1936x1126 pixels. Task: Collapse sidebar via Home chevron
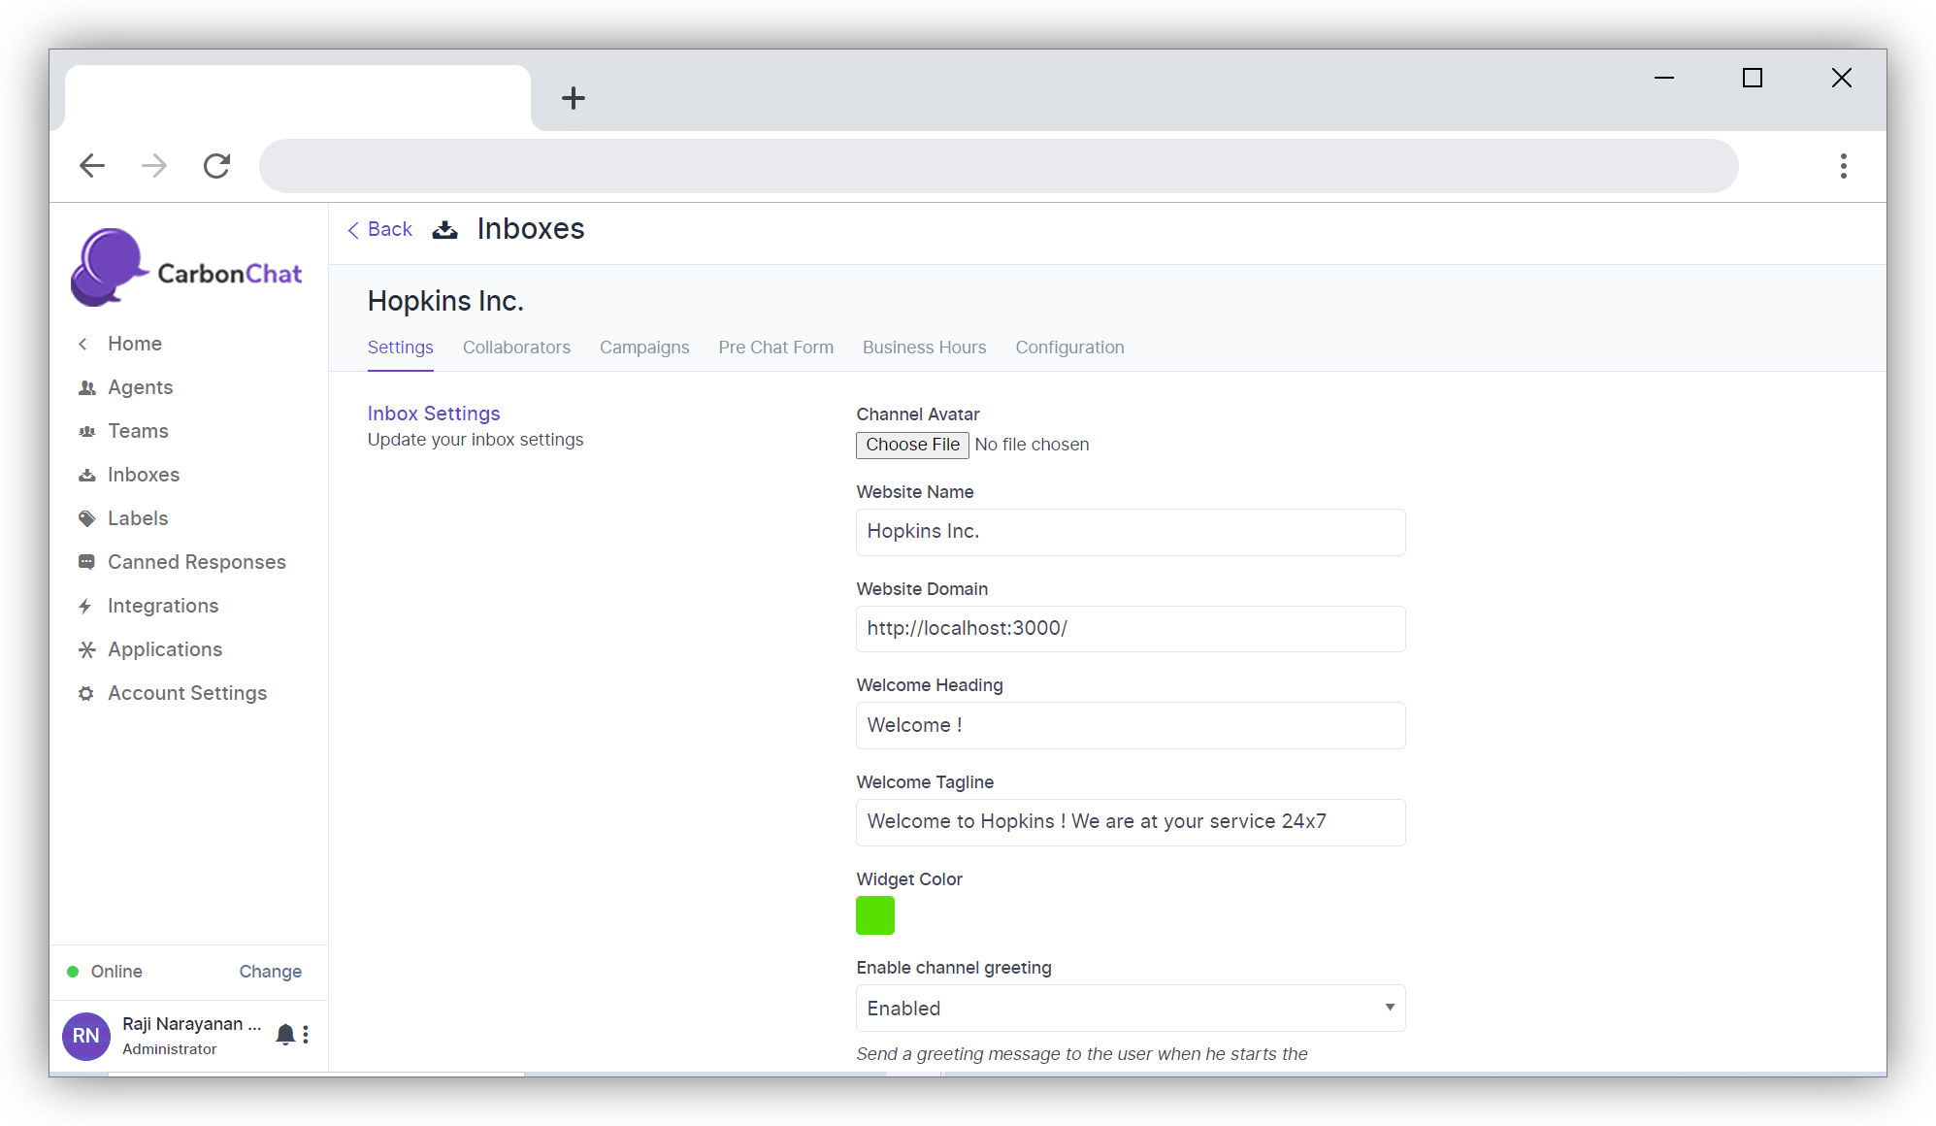tap(83, 344)
